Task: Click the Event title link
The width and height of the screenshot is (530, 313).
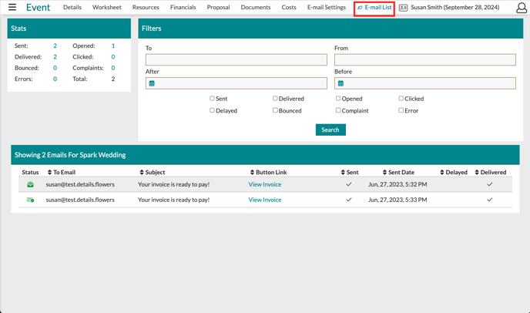Action: (39, 8)
